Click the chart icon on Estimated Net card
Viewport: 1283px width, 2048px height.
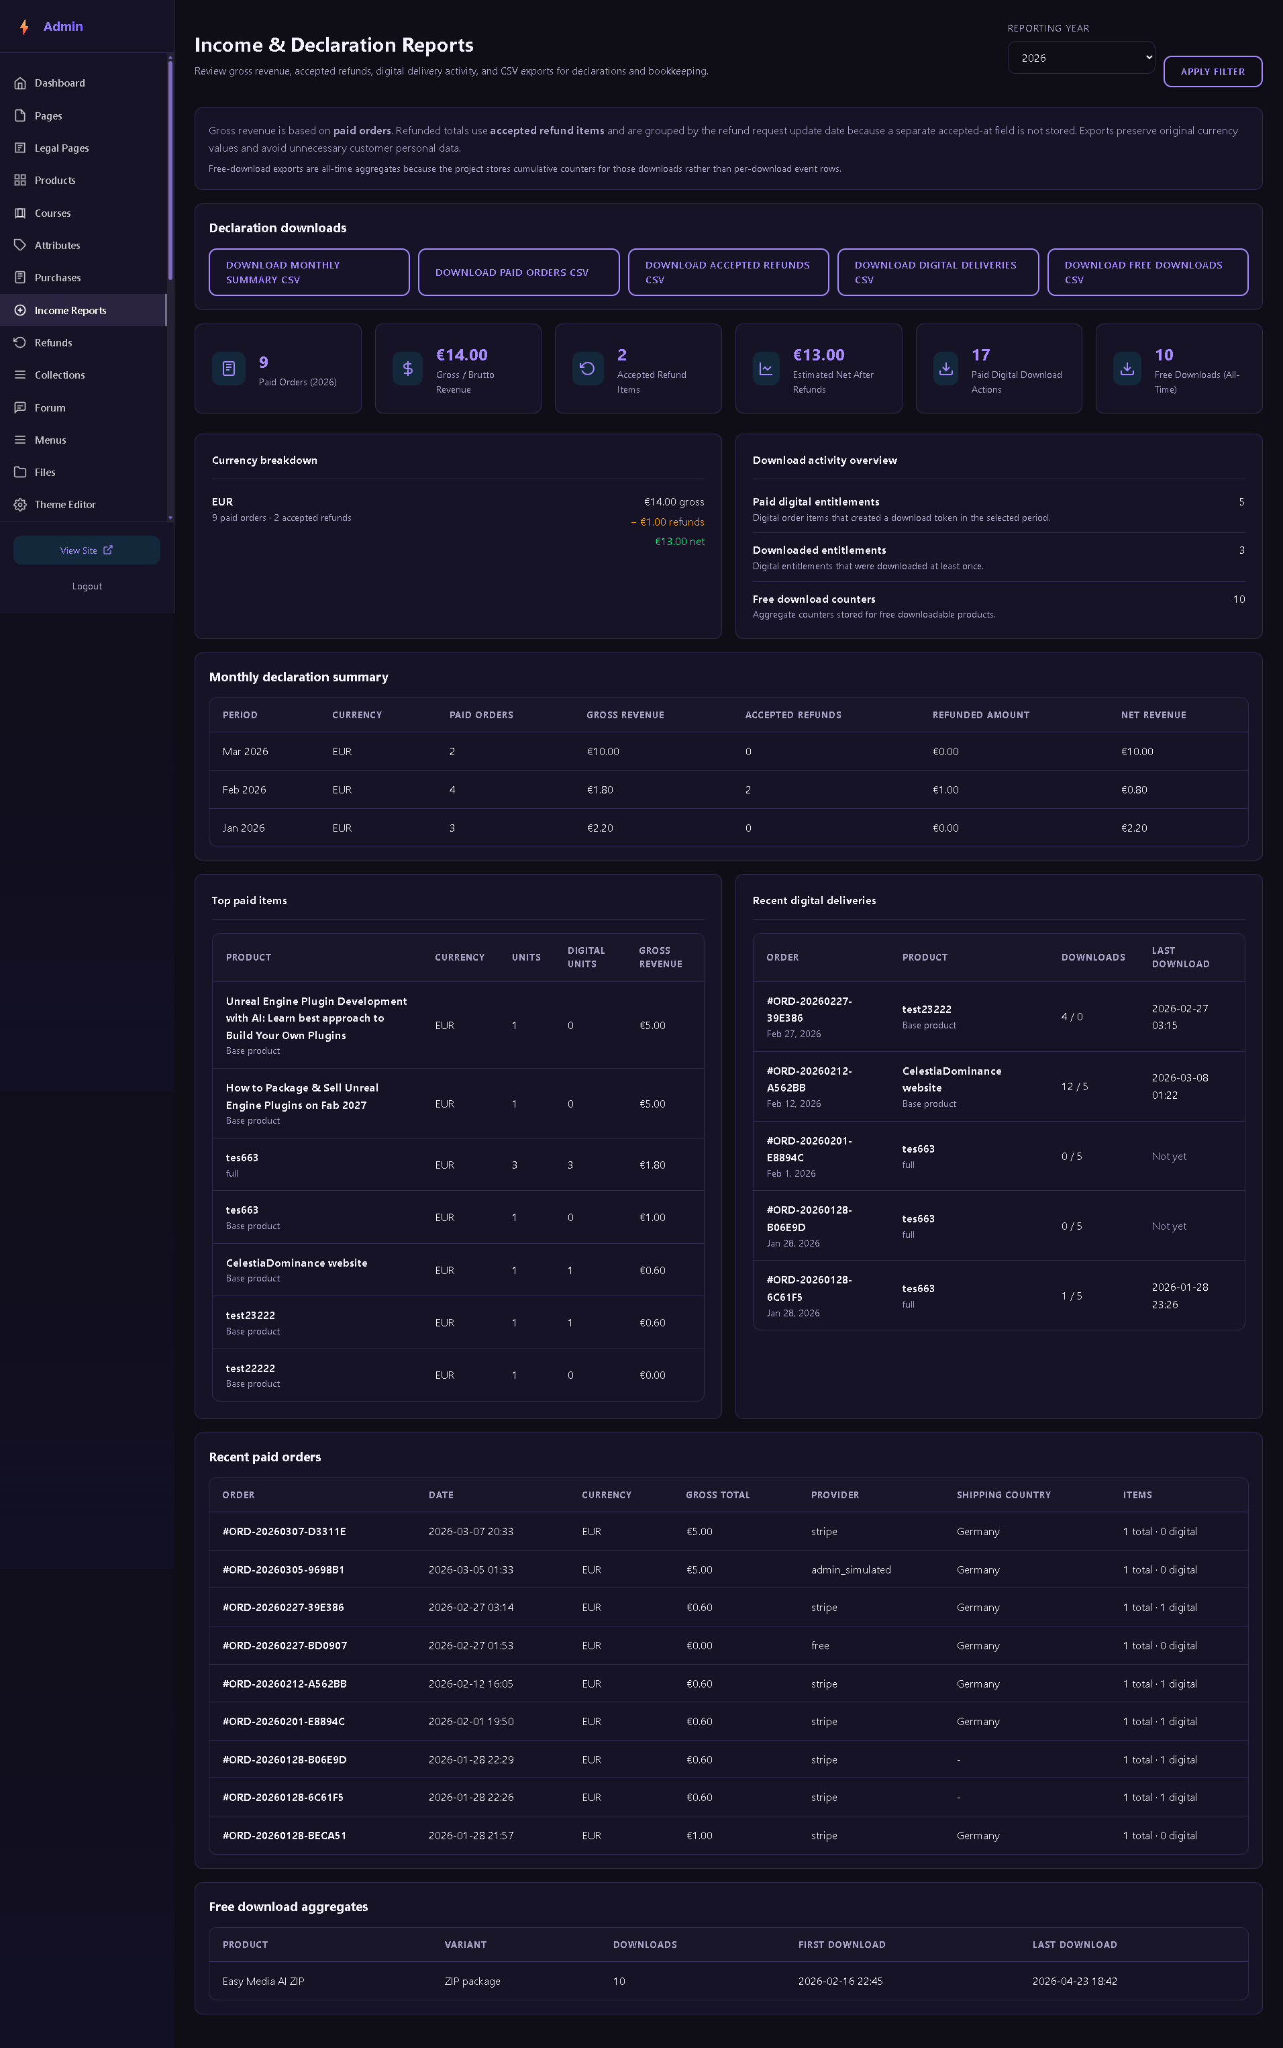[766, 369]
